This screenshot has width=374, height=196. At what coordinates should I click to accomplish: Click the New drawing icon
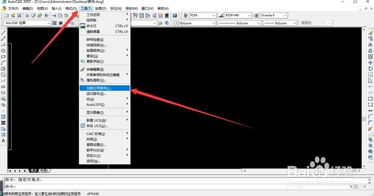[7, 15]
